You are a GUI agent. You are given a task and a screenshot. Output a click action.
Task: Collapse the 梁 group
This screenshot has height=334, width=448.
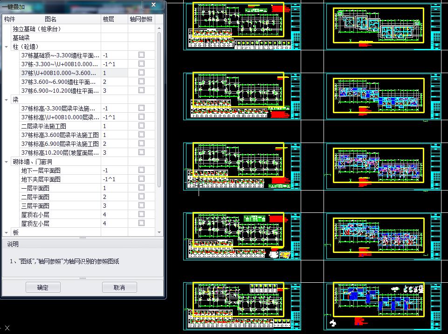click(6, 100)
